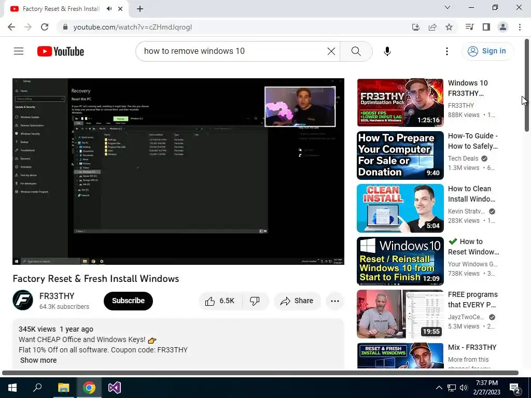Click the vertical page scrollbar

[x=527, y=86]
